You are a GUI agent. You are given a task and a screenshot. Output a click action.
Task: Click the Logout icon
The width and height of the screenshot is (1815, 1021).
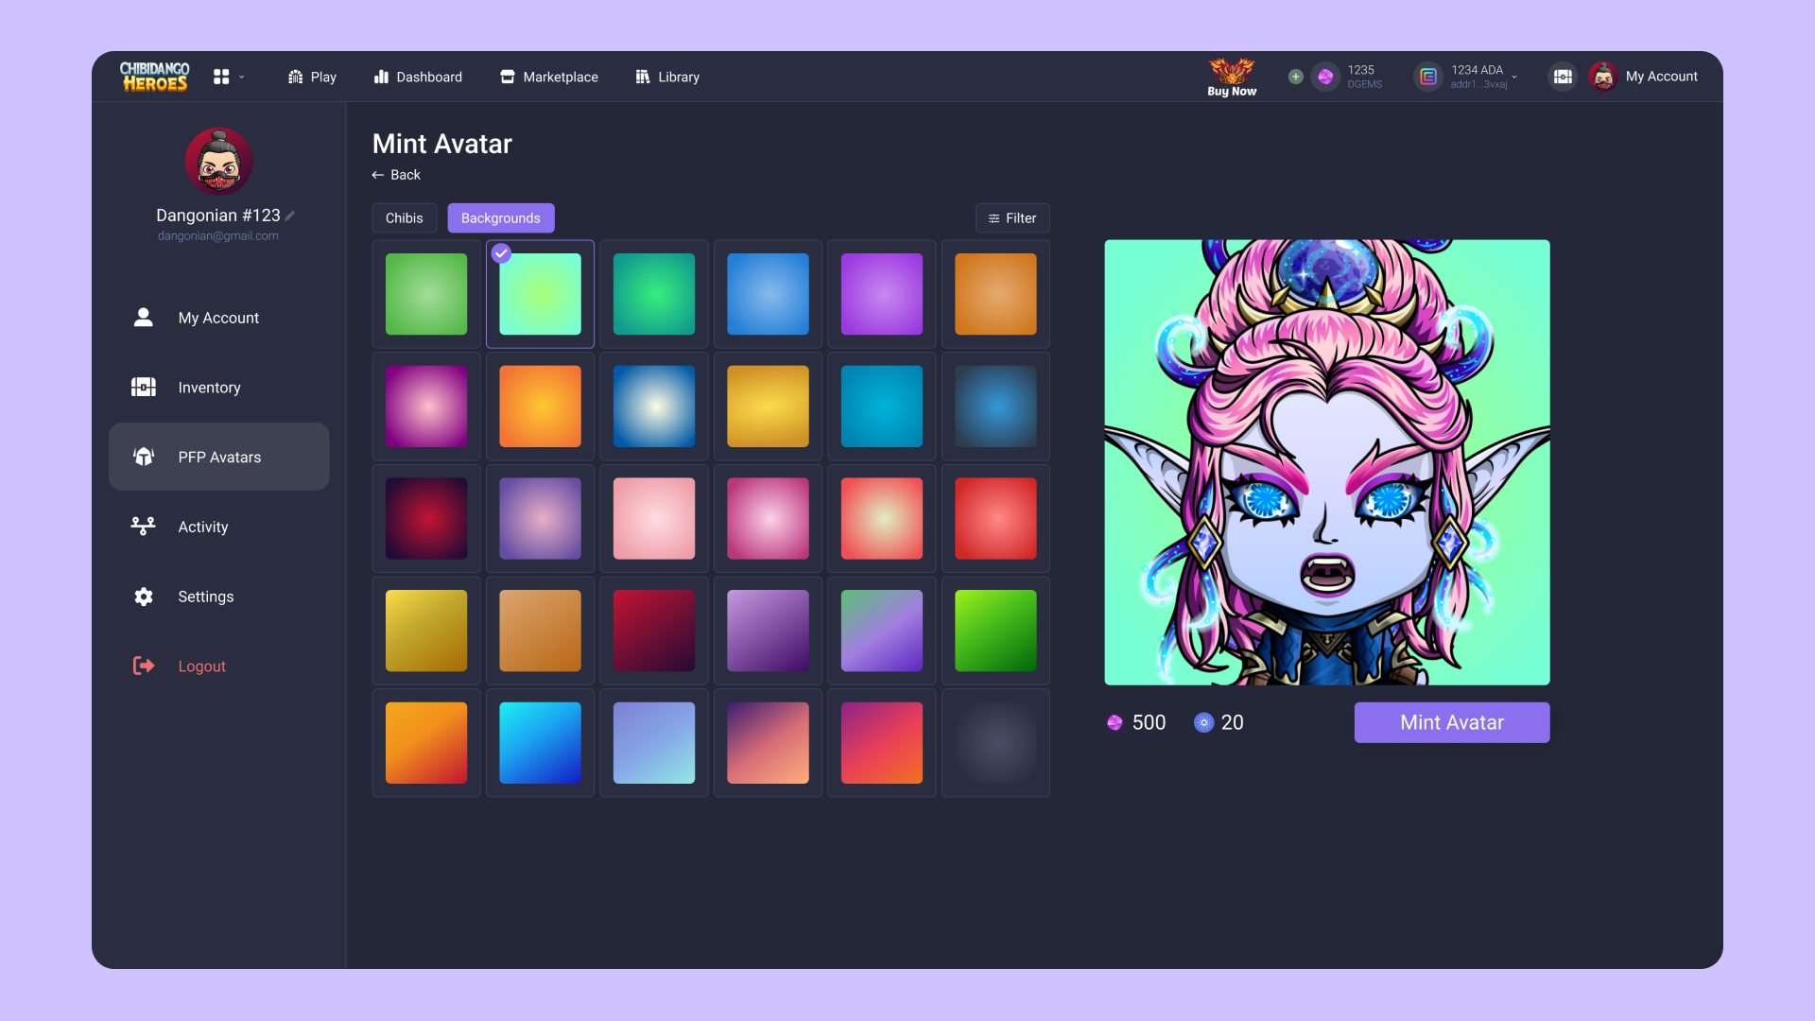coord(144,666)
